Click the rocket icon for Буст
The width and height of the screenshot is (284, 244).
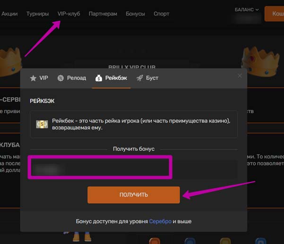[140, 78]
